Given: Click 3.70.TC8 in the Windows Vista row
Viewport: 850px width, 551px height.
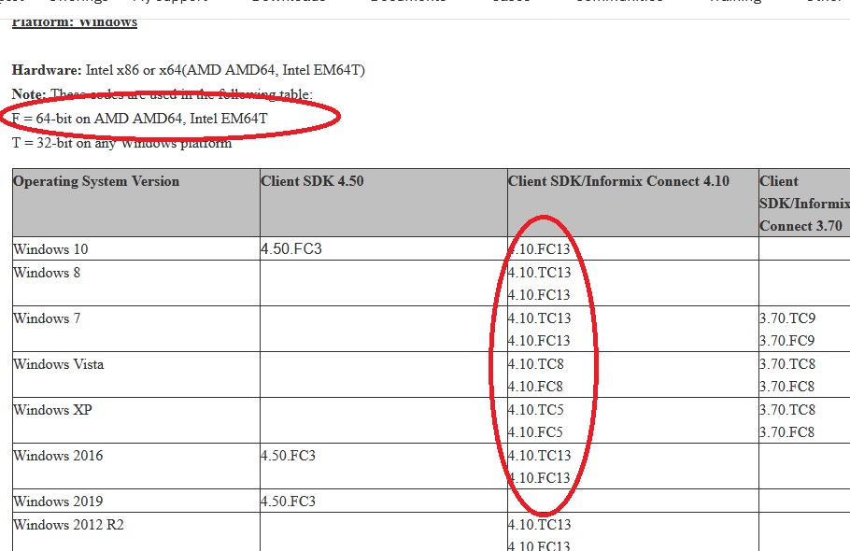Looking at the screenshot, I should coord(787,364).
